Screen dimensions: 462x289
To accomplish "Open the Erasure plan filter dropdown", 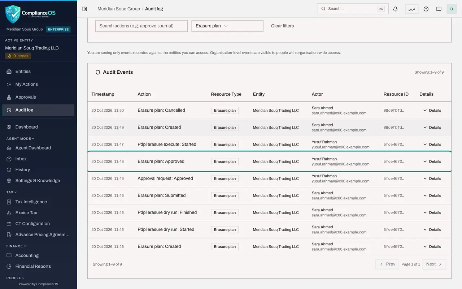I will point(227,26).
